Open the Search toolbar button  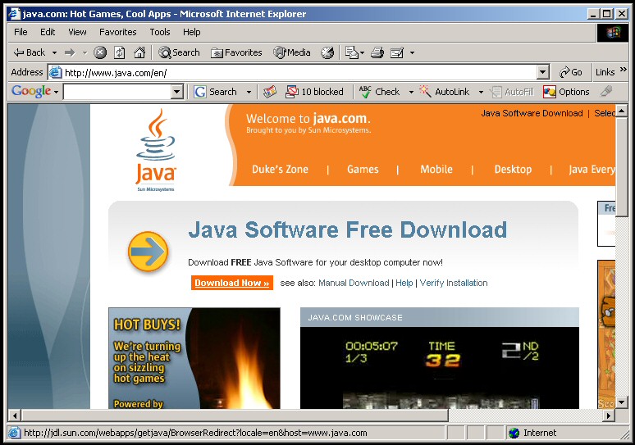(179, 52)
